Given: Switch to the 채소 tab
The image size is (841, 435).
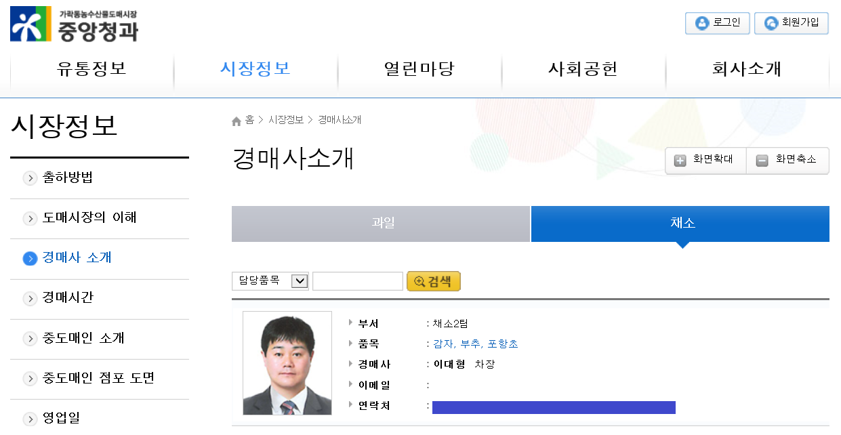Looking at the screenshot, I should pyautogui.click(x=680, y=224).
